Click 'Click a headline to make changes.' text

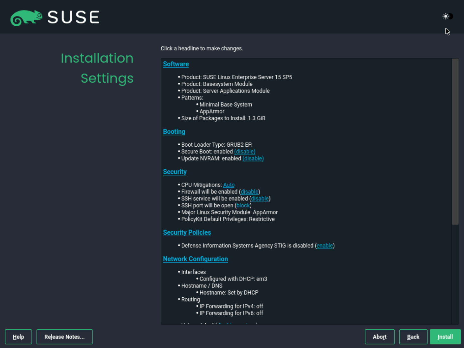(202, 48)
